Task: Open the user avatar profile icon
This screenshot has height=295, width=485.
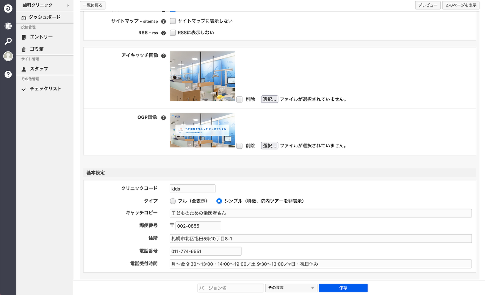Action: coord(8,56)
